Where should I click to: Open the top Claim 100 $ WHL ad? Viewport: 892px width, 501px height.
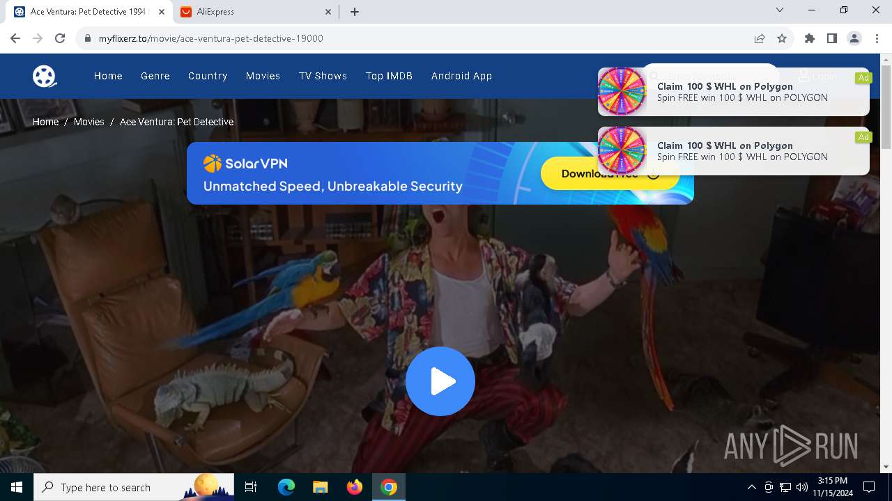(x=734, y=92)
